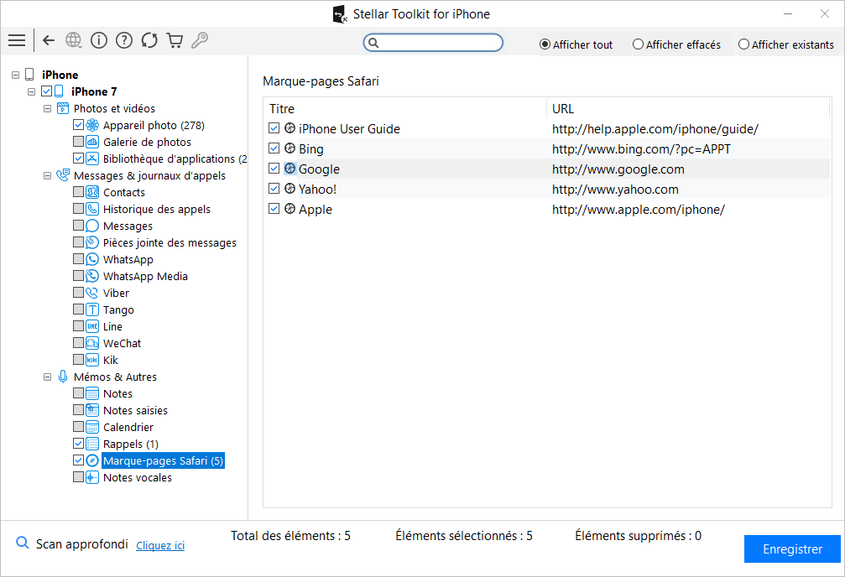Image resolution: width=845 pixels, height=577 pixels.
Task: Click the Contacts icon
Action: click(x=92, y=192)
